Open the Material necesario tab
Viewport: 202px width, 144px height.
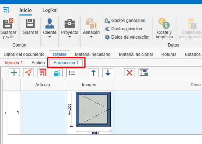coord(93,54)
